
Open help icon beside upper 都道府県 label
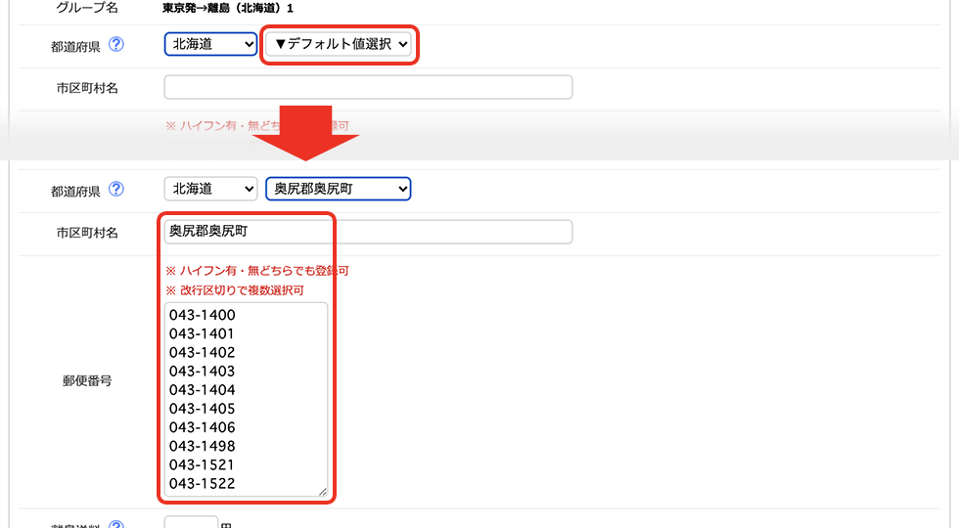[116, 45]
